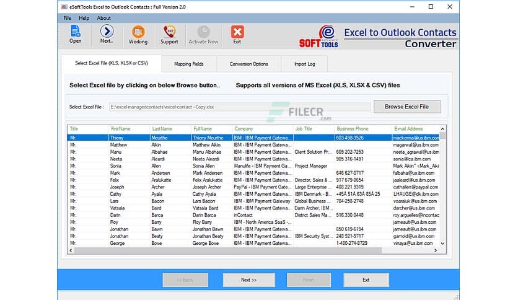The height and width of the screenshot is (300, 518).
Task: Click the bottom Exit button
Action: coord(366,280)
